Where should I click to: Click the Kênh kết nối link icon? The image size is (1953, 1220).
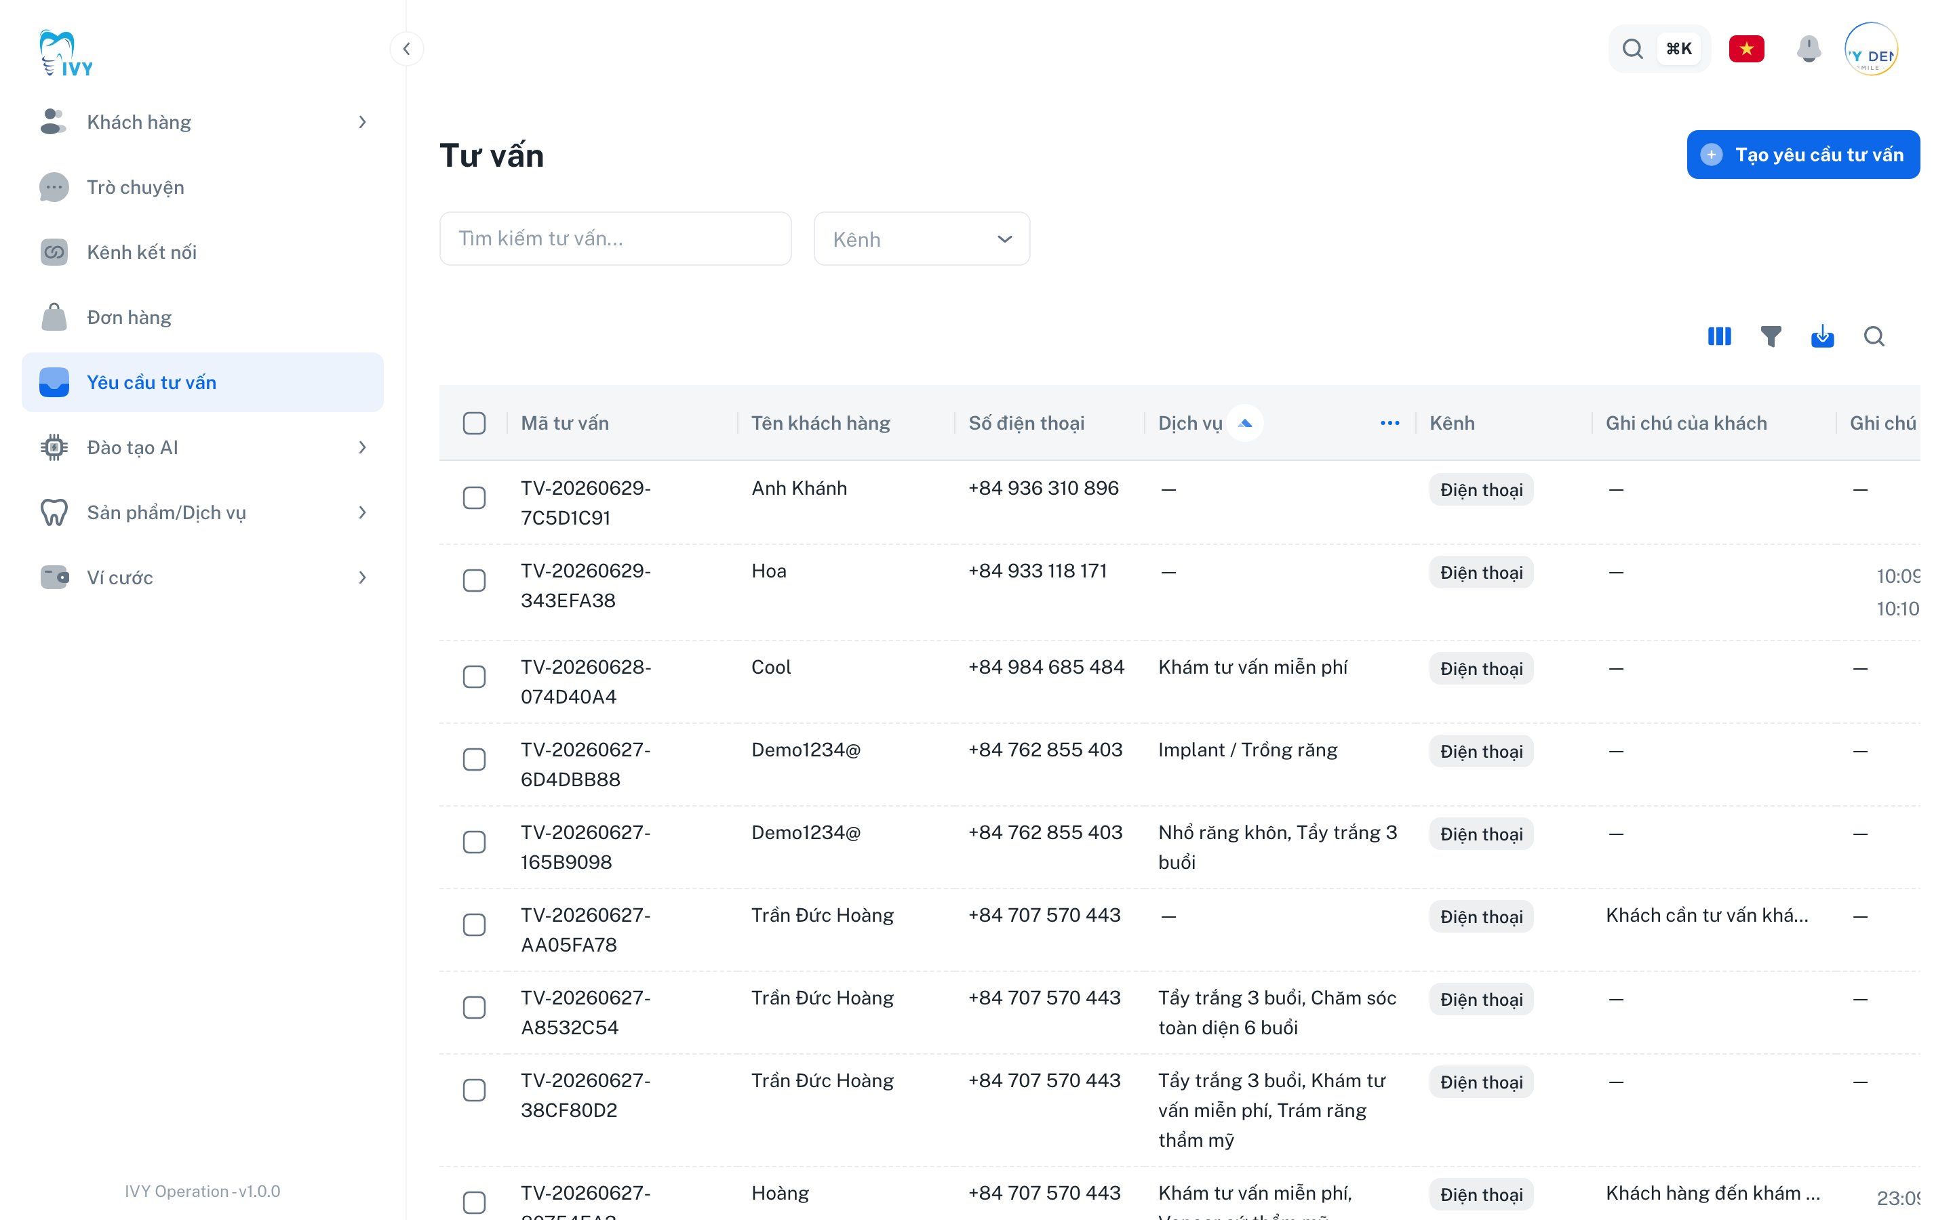(54, 253)
